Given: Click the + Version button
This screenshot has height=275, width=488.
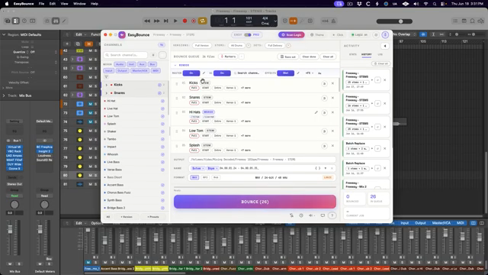Looking at the screenshot, I should [127, 217].
